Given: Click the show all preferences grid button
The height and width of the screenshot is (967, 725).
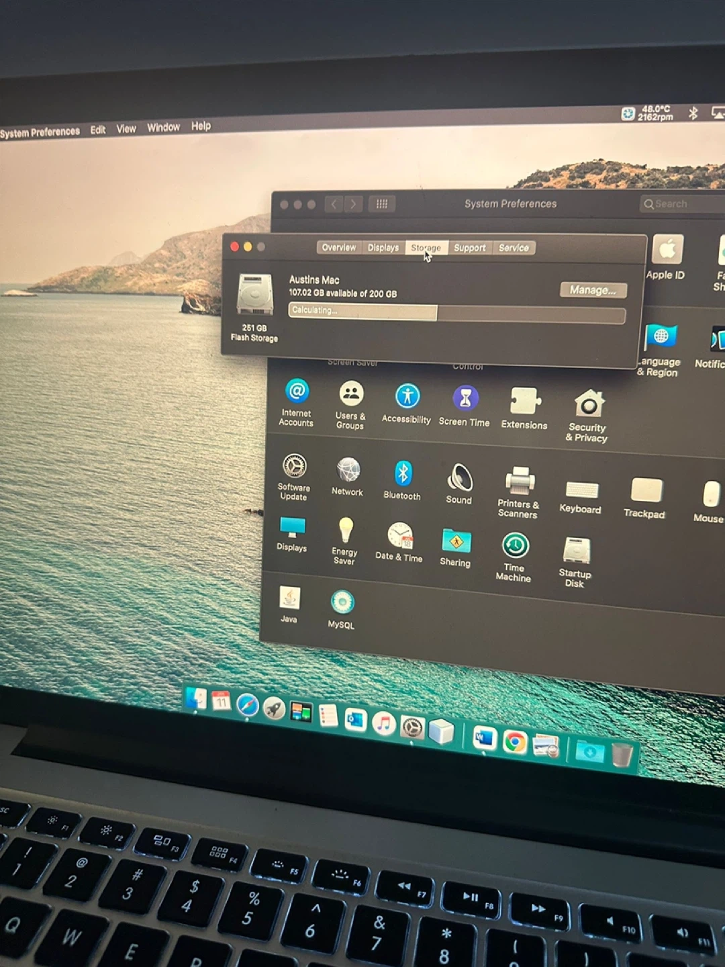Looking at the screenshot, I should click(x=381, y=204).
